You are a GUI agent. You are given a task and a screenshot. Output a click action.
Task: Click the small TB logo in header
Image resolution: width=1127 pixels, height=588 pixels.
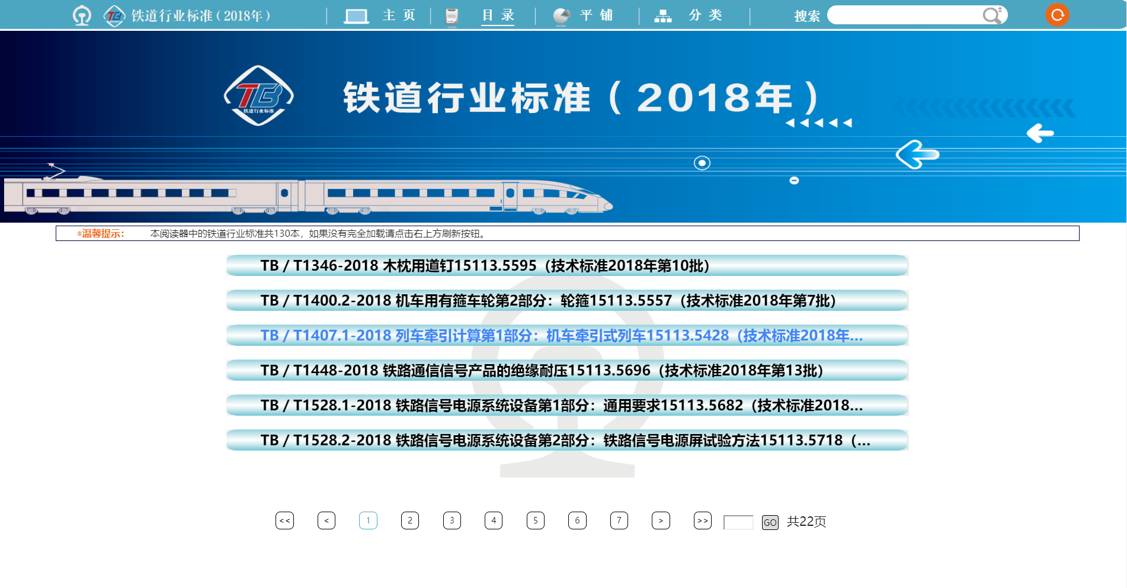[x=114, y=15]
